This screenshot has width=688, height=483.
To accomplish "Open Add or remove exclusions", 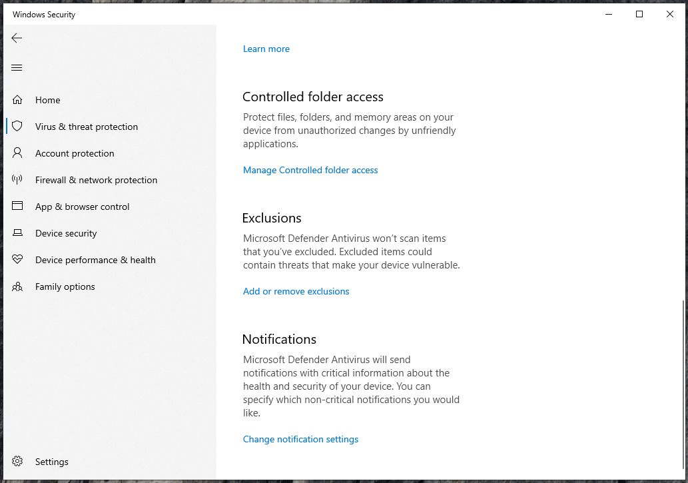I will tap(296, 291).
